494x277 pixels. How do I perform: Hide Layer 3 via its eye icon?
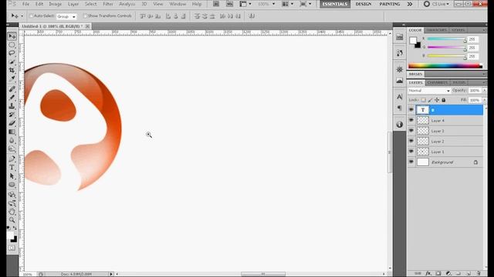click(411, 131)
